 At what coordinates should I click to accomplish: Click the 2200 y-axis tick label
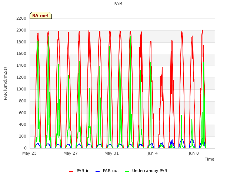tap(21, 18)
